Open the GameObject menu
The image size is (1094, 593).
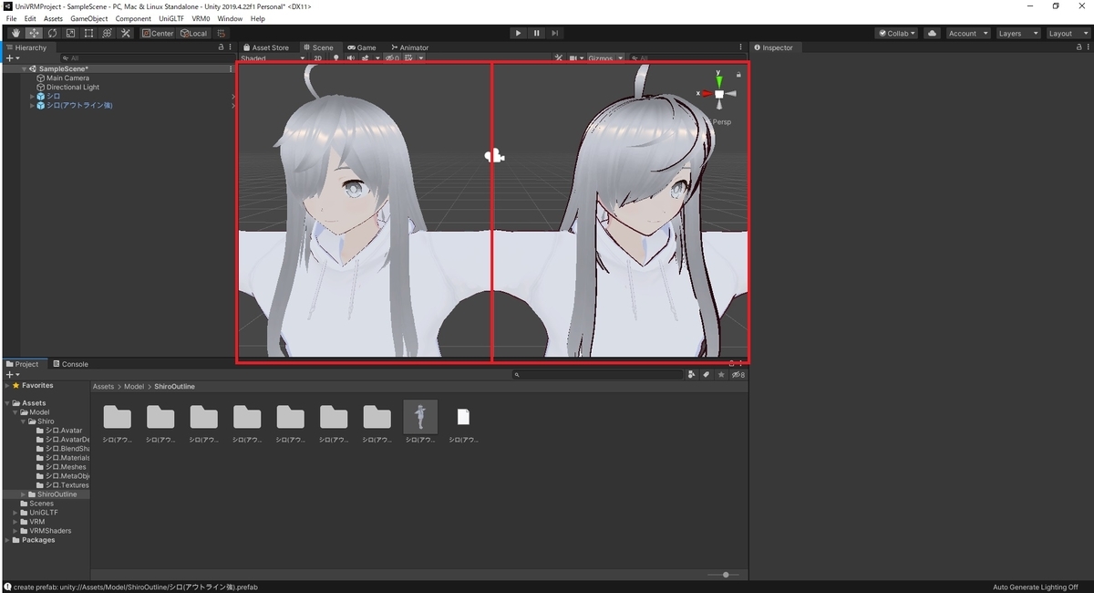89,18
